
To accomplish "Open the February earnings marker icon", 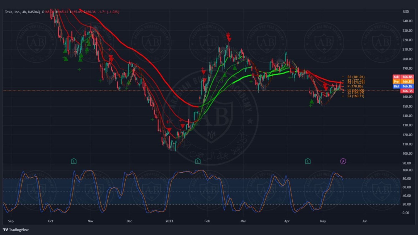I will click(198, 161).
